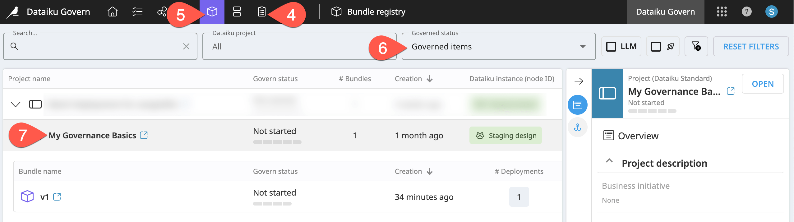Collapse the blurred project row chevron
Viewport: 794px width, 222px height.
16,104
